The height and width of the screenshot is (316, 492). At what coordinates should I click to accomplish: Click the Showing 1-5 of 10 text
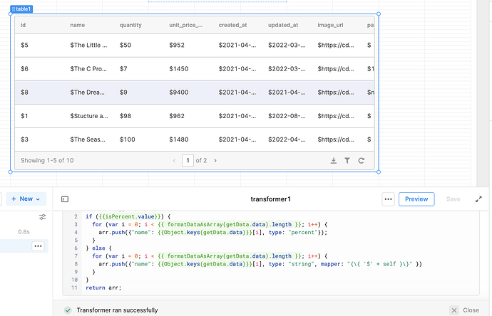tap(47, 161)
